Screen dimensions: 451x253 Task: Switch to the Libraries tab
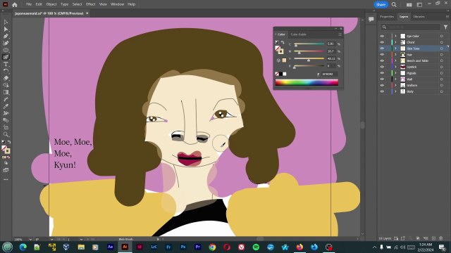[419, 17]
